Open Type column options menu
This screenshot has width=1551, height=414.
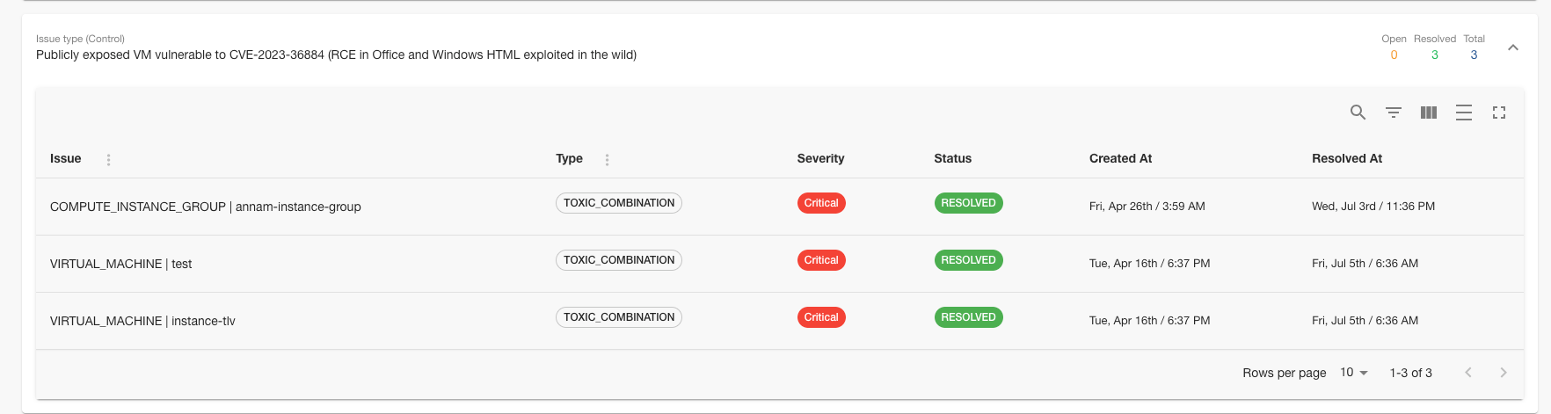(607, 159)
